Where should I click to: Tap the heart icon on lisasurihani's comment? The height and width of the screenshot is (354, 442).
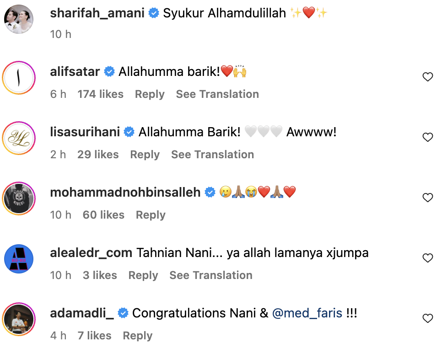coord(428,137)
